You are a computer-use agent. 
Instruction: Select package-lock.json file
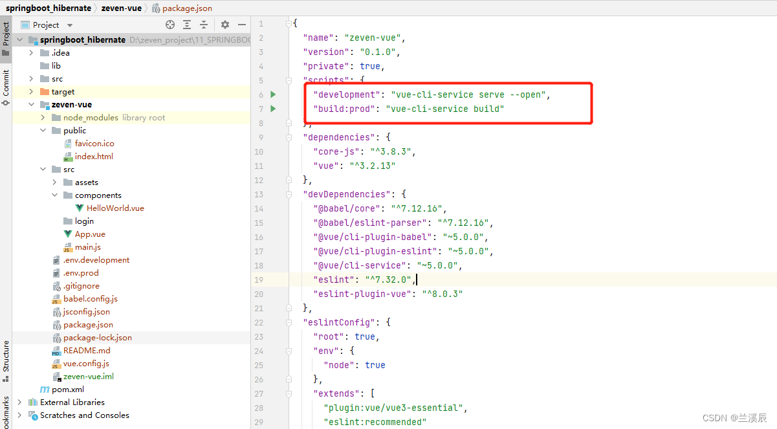pos(92,337)
